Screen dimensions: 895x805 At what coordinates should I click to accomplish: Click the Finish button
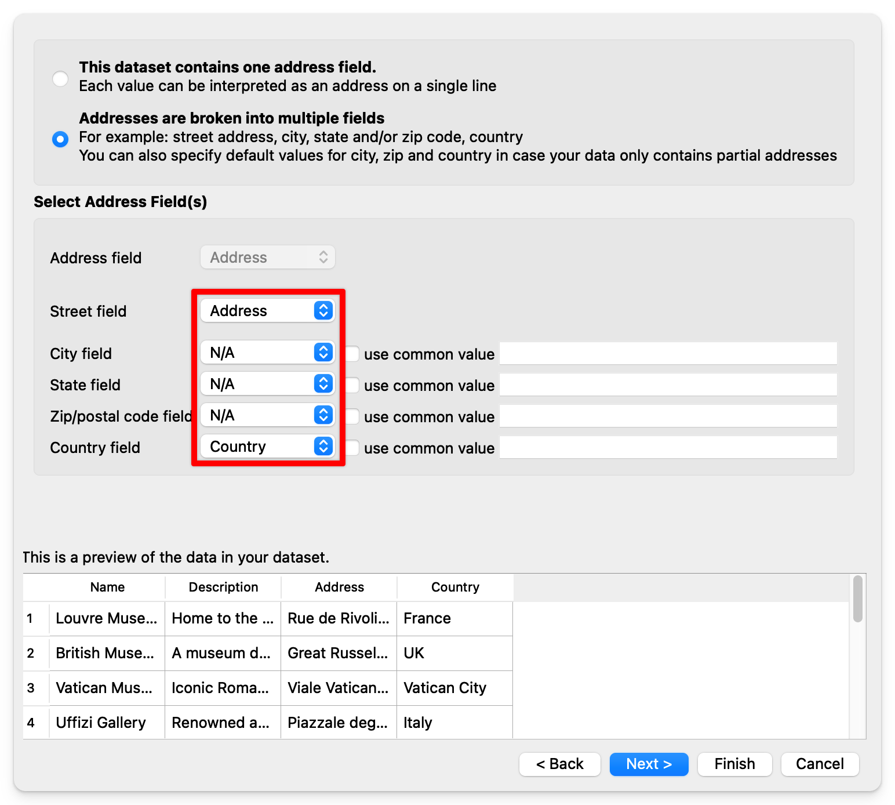coord(734,764)
